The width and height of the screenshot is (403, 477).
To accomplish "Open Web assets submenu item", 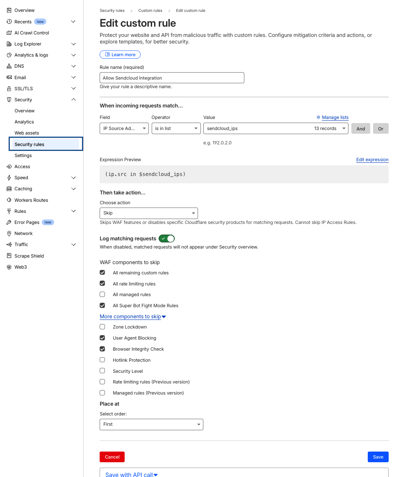I will point(27,133).
